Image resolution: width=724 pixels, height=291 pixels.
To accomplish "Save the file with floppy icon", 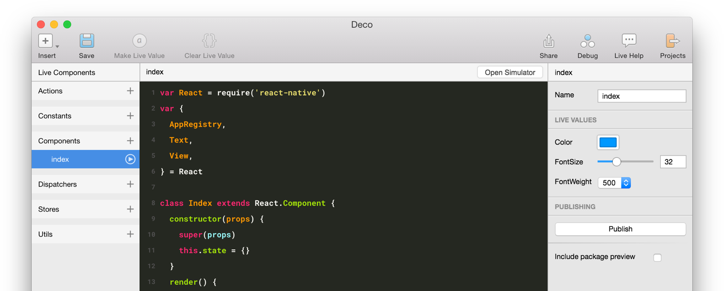I will (87, 41).
